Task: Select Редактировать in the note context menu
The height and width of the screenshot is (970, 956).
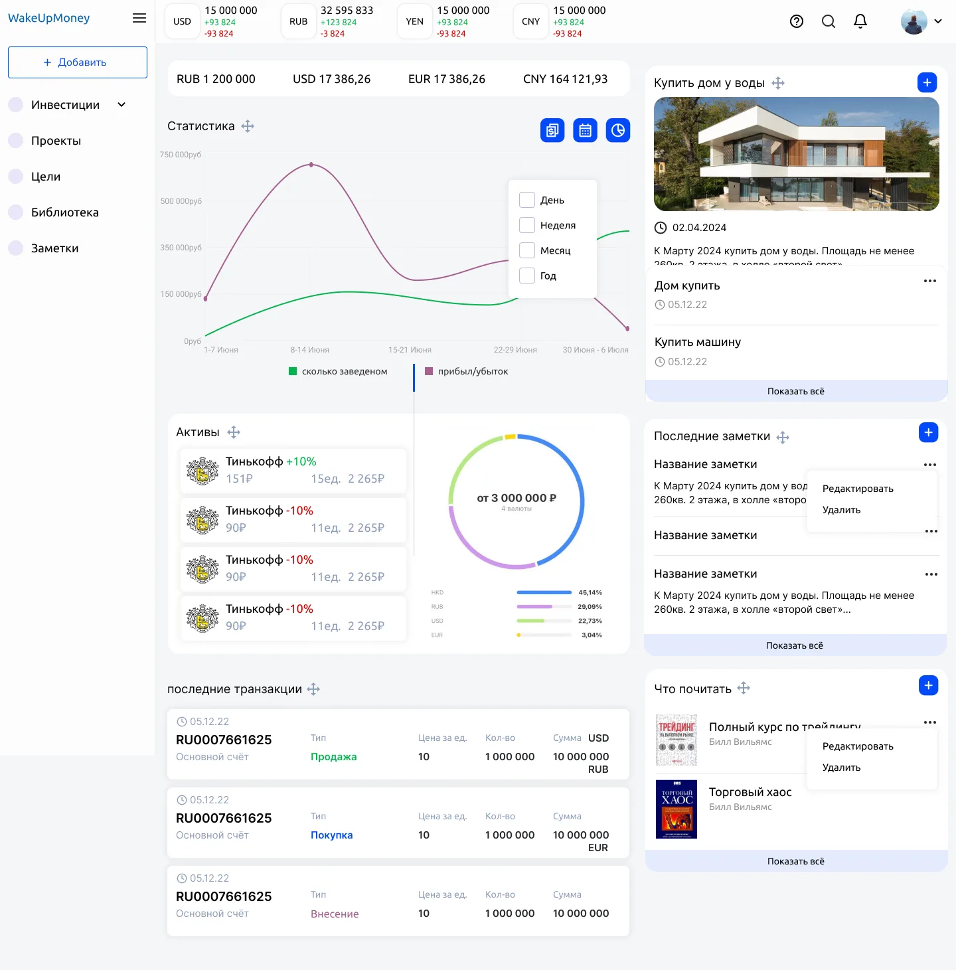Action: 858,489
